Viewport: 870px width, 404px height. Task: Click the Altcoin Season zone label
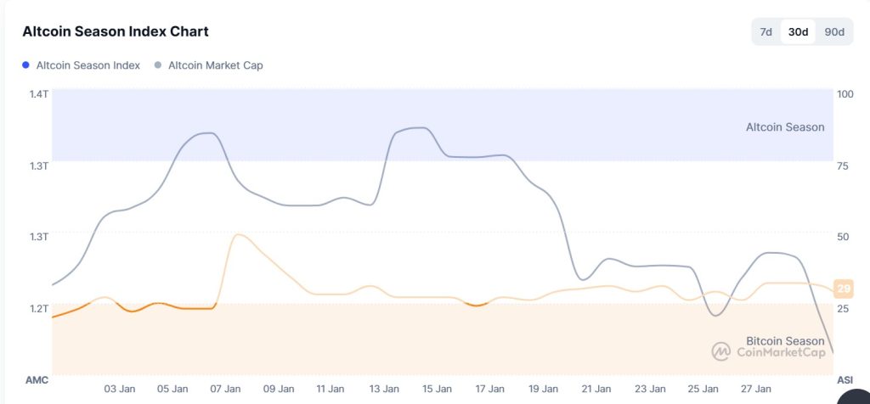point(785,127)
